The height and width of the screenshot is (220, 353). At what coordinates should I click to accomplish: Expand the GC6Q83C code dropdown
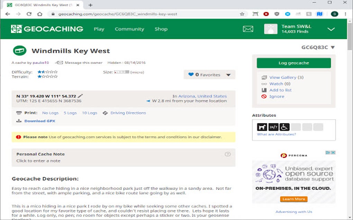click(333, 47)
